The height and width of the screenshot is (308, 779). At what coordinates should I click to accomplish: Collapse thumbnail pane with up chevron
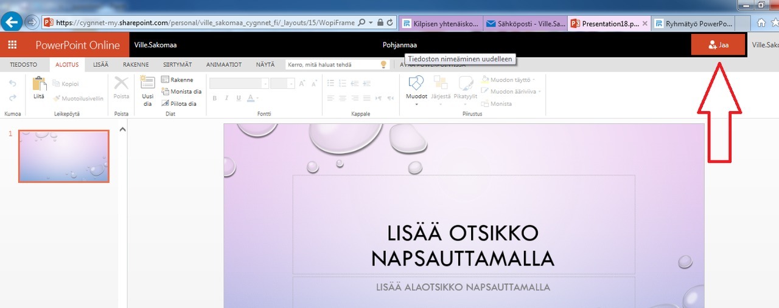(x=122, y=129)
